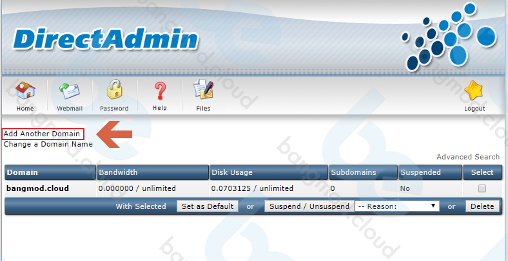Screen dimensions: 508x261
Task: Click the Select column header
Action: point(482,172)
